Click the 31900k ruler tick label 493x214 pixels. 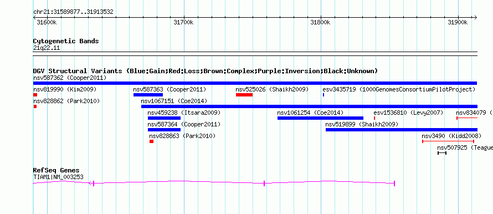coord(458,22)
